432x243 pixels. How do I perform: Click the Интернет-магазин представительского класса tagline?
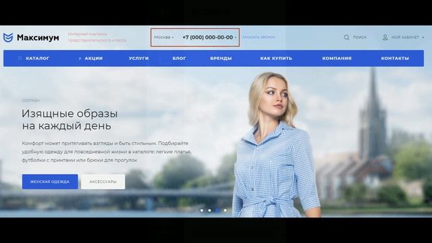(97, 37)
